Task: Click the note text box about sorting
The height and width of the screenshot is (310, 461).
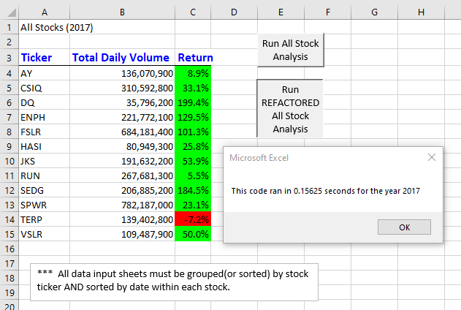Action: coord(174,282)
